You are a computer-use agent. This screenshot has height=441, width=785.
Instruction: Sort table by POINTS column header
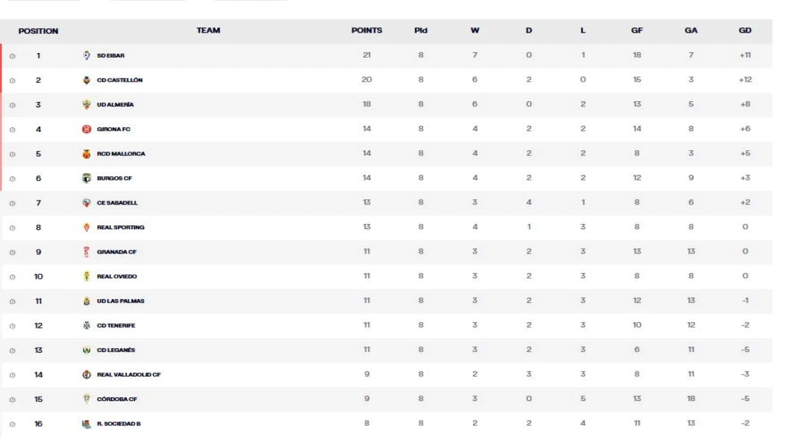click(366, 31)
